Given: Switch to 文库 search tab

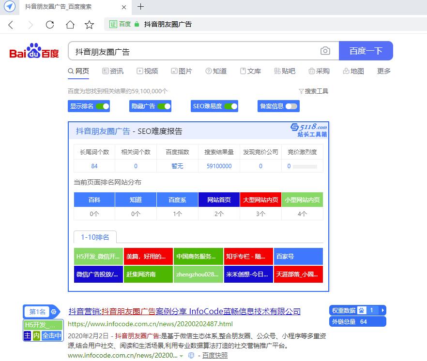Looking at the screenshot, I should (251, 71).
